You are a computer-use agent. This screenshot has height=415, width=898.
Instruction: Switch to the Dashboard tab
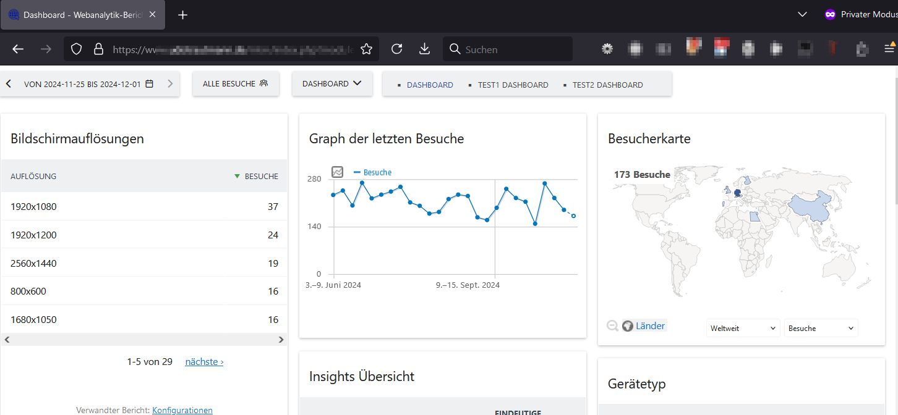[430, 85]
